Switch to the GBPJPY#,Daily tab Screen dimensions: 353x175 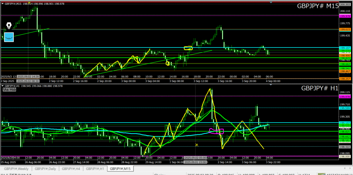(46, 168)
